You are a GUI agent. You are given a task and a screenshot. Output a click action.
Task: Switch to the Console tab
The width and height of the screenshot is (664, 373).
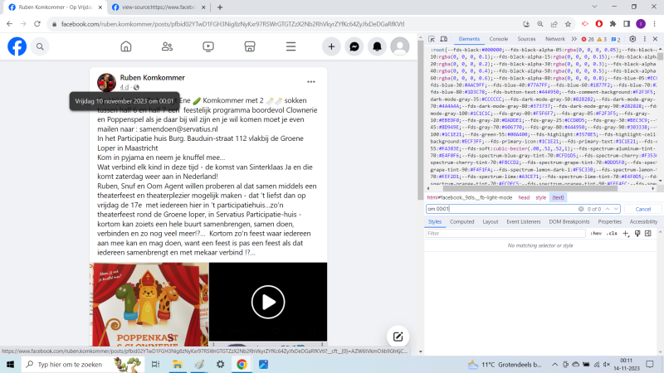coord(499,39)
